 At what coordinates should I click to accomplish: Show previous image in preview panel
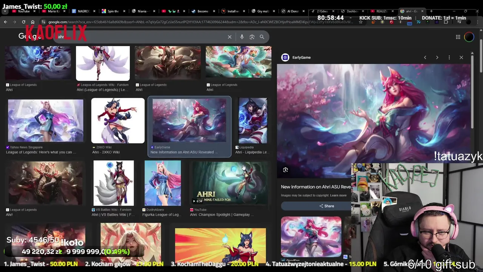tap(425, 57)
